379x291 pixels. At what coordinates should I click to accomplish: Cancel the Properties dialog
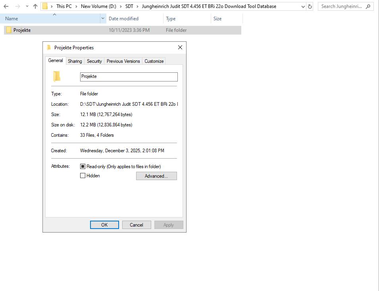coord(137,225)
